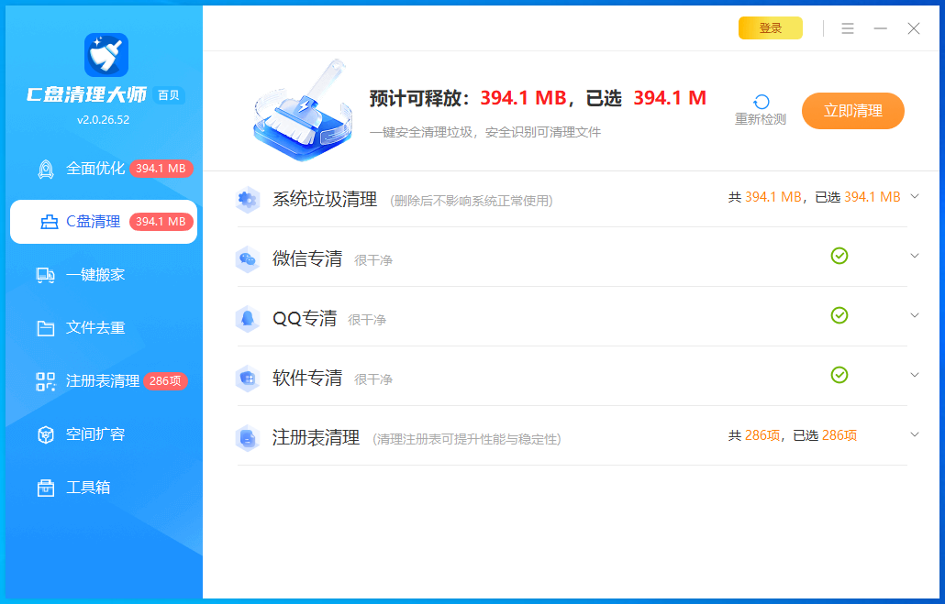945x604 pixels.
Task: Click the 微信专清 row title
Action: click(x=307, y=259)
